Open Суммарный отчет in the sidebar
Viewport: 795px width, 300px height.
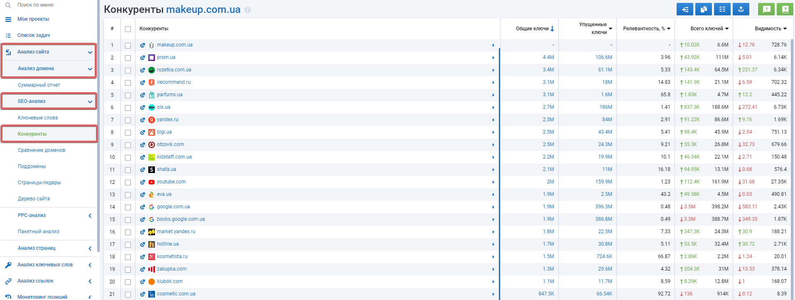(x=39, y=85)
